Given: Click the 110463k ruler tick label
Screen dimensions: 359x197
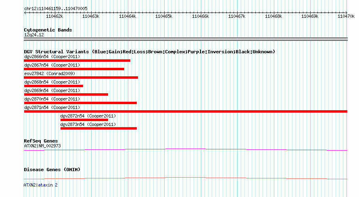Looking at the screenshot, I should pos(91,16).
